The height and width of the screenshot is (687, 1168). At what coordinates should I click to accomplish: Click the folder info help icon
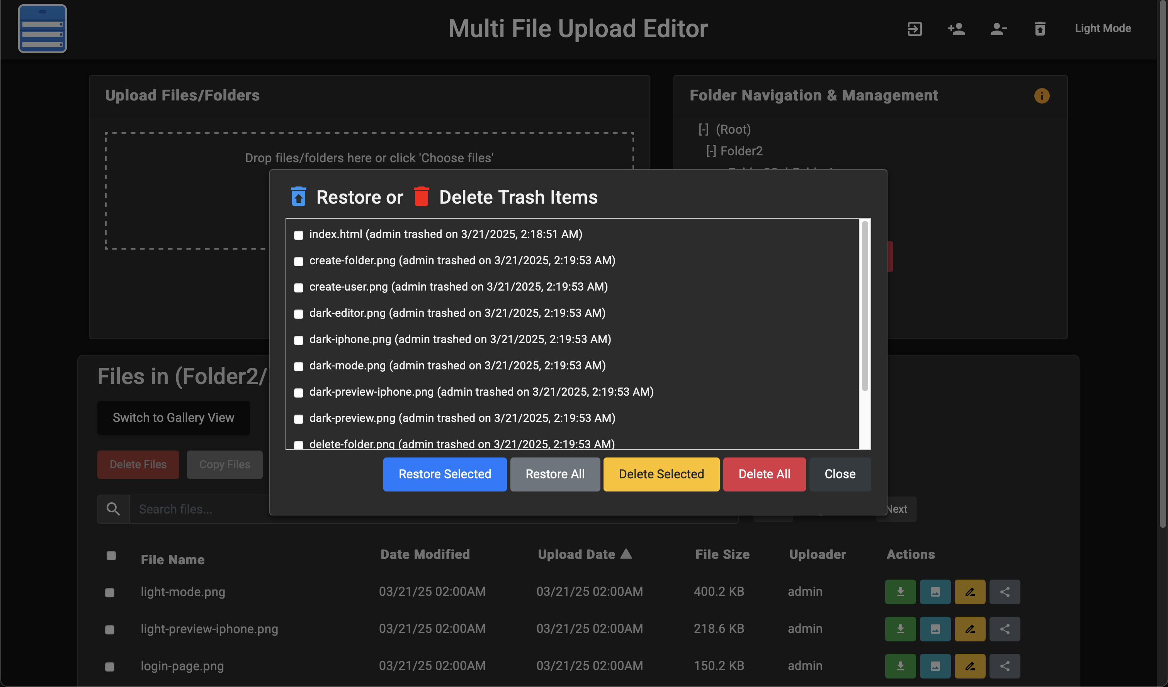[1042, 96]
